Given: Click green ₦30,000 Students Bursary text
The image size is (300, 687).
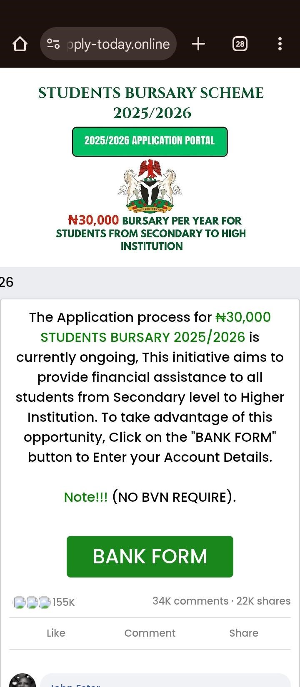Looking at the screenshot, I should (x=142, y=337).
